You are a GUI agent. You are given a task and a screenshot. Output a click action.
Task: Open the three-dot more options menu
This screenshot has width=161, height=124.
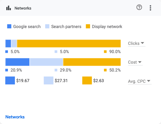(x=150, y=8)
